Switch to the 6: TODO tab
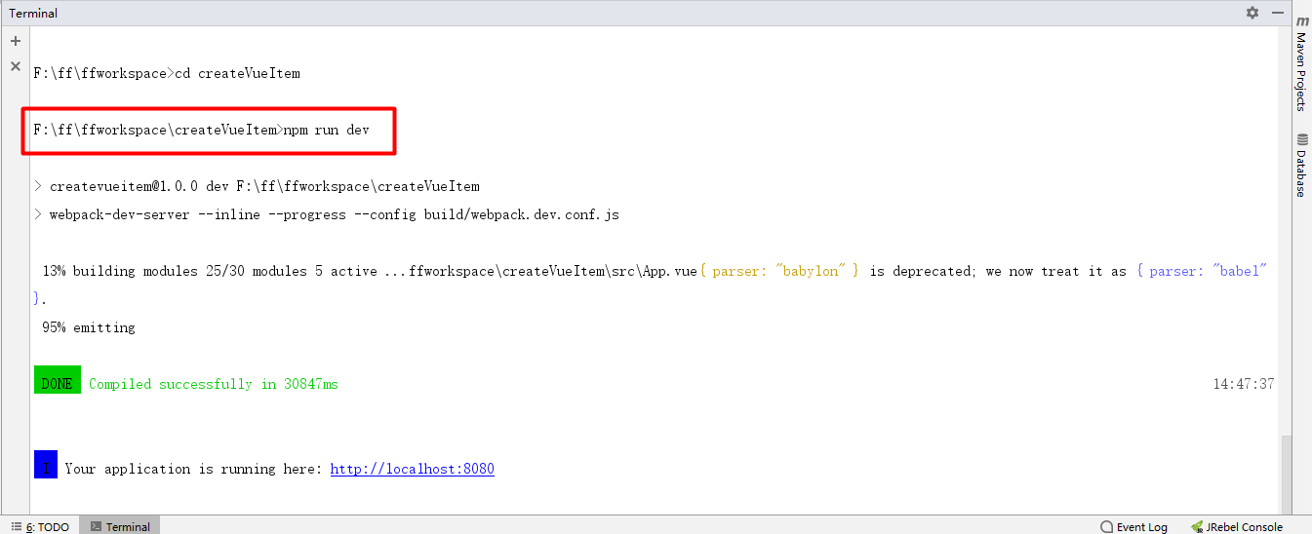This screenshot has width=1312, height=534. pyautogui.click(x=40, y=526)
